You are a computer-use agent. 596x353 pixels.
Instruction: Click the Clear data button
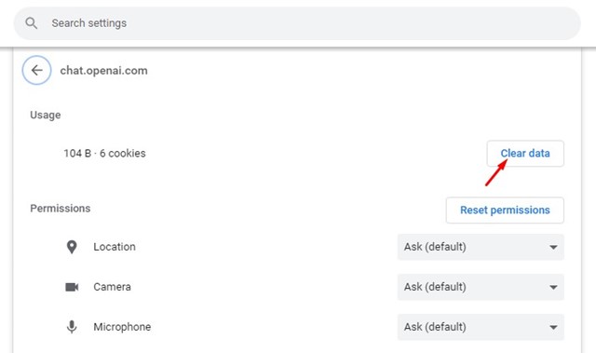[x=525, y=154]
